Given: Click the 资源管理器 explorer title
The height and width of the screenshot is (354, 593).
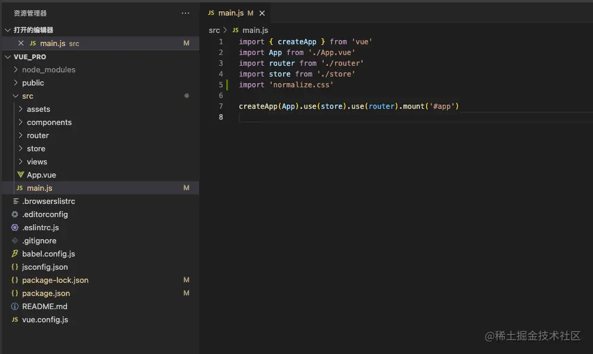Looking at the screenshot, I should 31,13.
